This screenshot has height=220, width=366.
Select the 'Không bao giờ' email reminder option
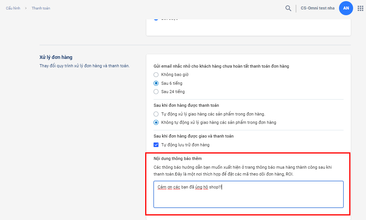click(x=156, y=75)
